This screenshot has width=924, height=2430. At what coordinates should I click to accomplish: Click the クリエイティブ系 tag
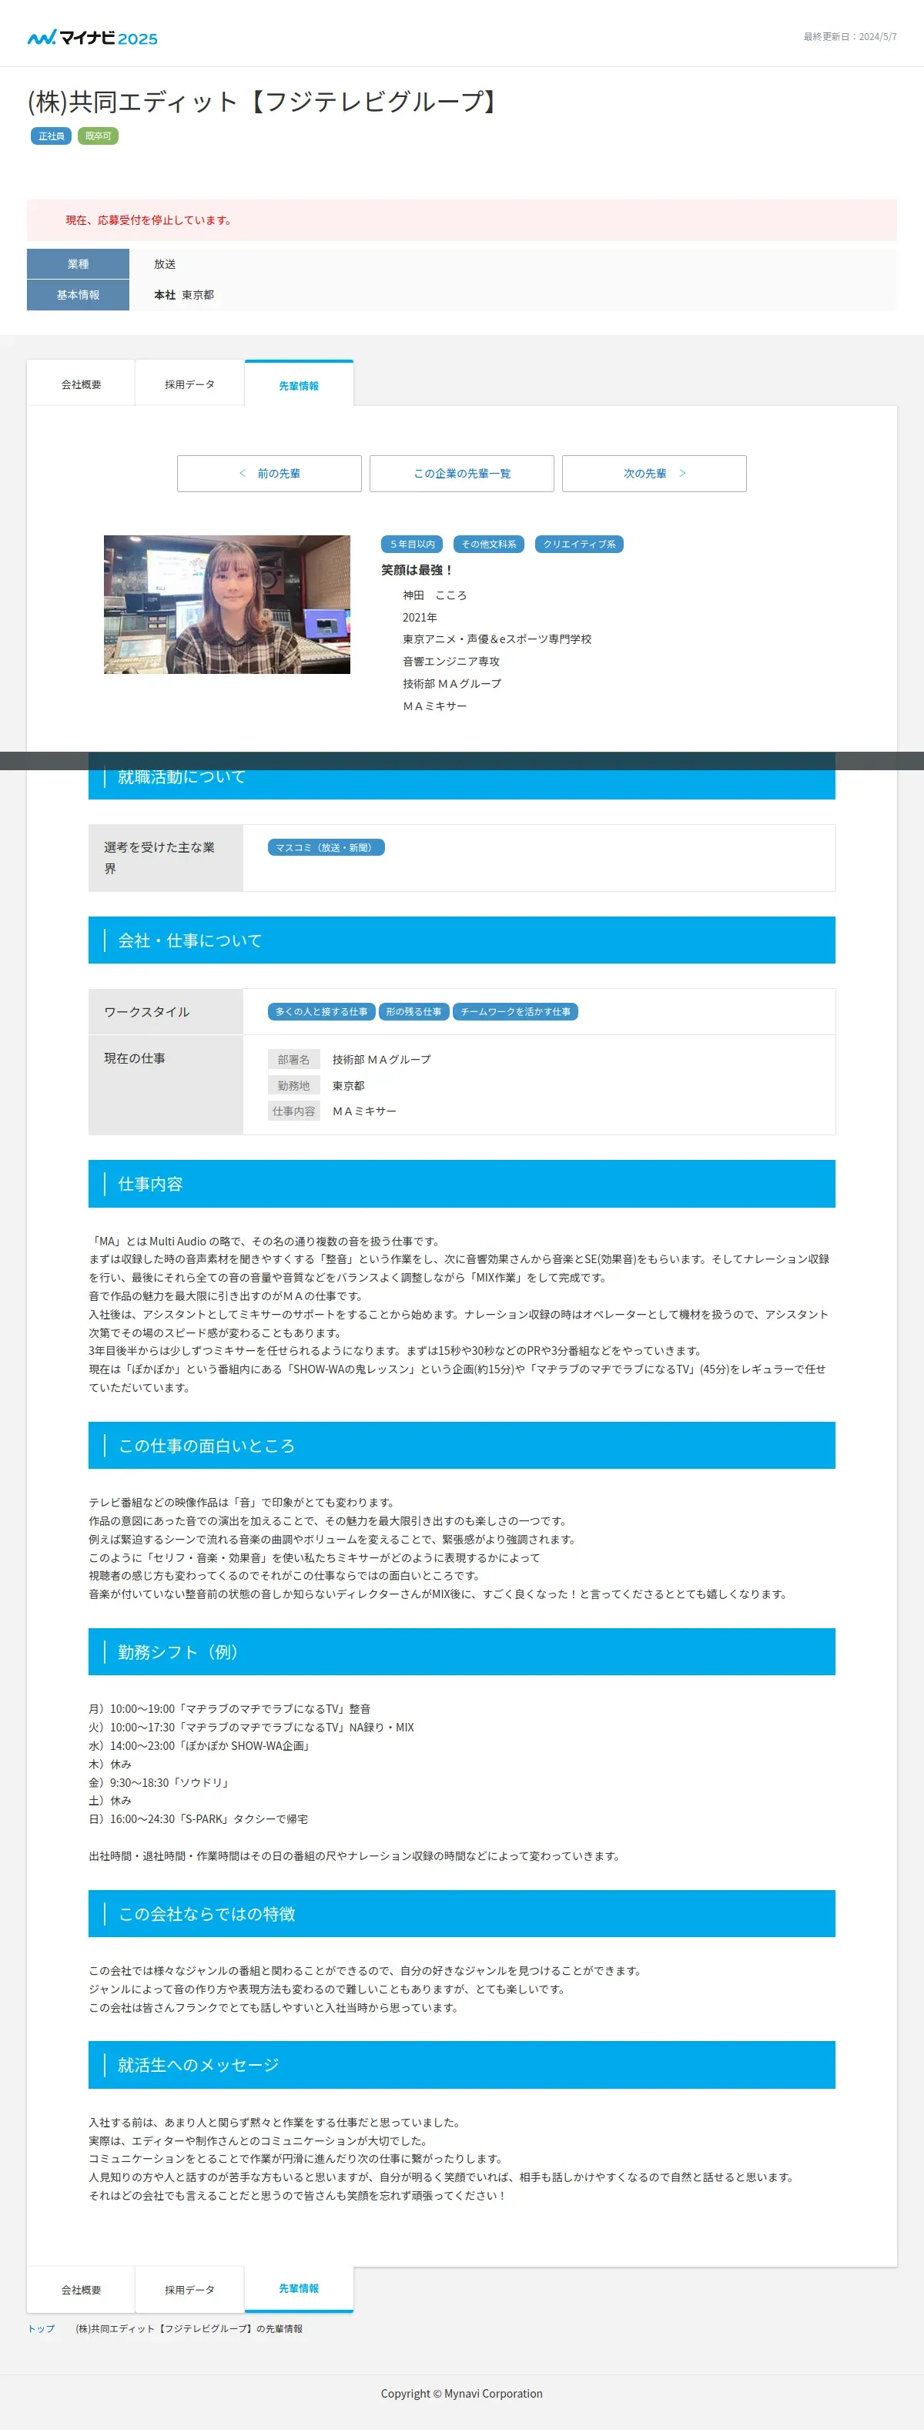(579, 545)
